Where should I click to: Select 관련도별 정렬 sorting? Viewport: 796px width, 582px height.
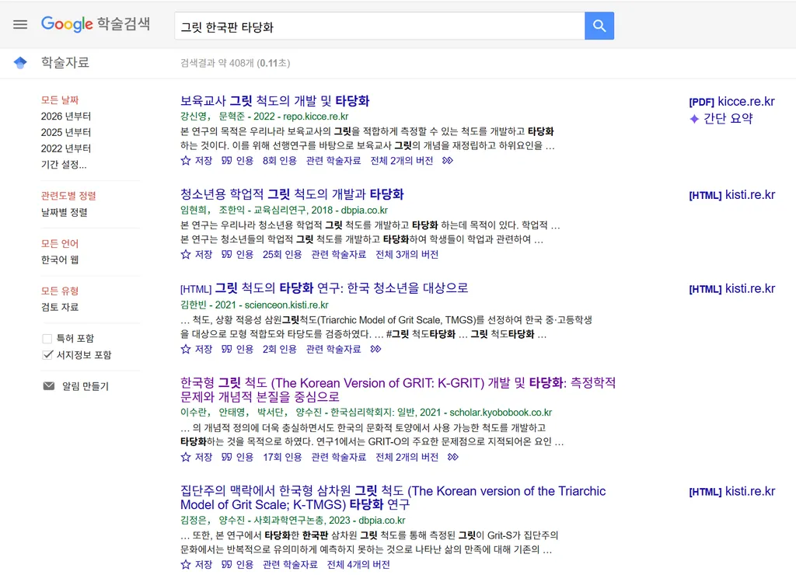(x=68, y=196)
